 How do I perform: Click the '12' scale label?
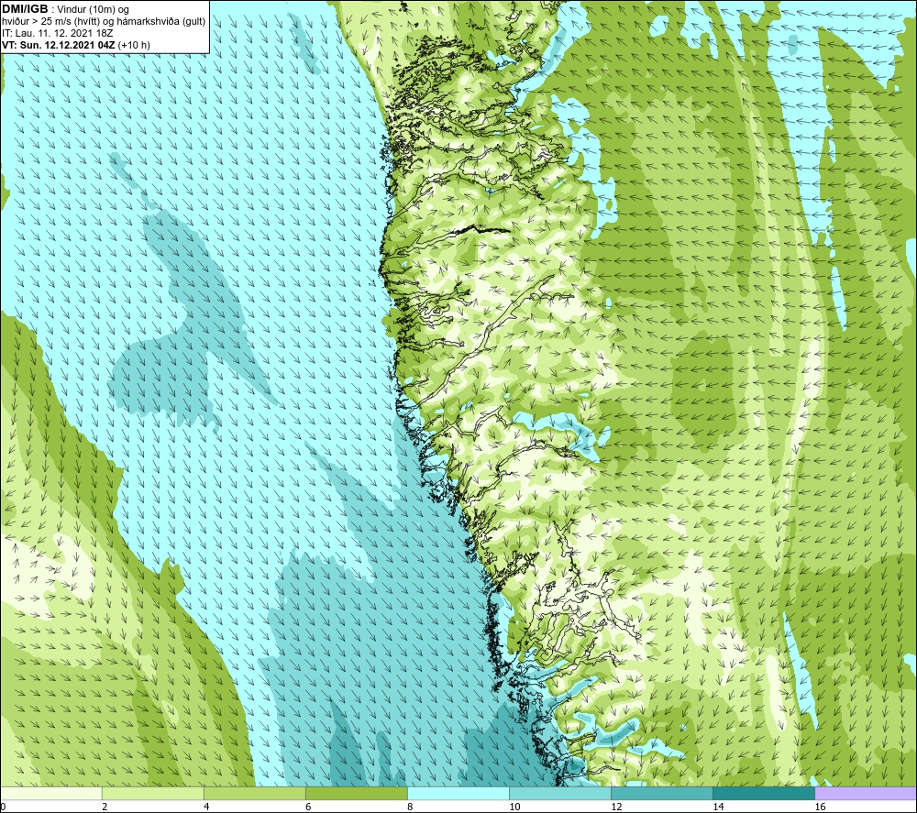(x=616, y=808)
